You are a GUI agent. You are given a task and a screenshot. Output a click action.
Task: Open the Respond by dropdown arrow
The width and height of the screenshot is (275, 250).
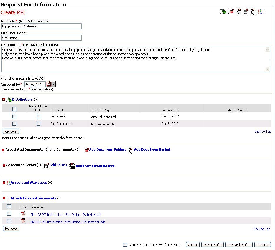[x=54, y=84]
